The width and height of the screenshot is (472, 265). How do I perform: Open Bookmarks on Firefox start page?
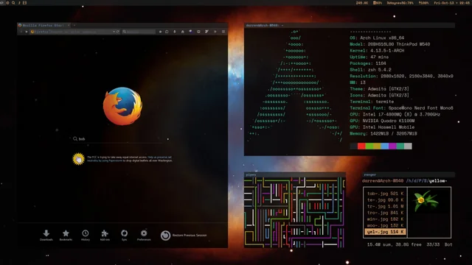[66, 235]
